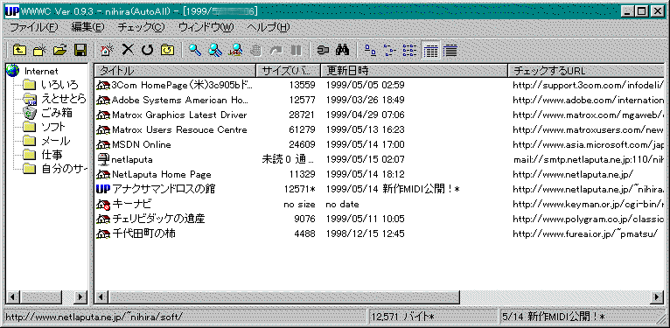670x328 pixels.
Task: Toggle the details grid view icon
Action: (430, 50)
